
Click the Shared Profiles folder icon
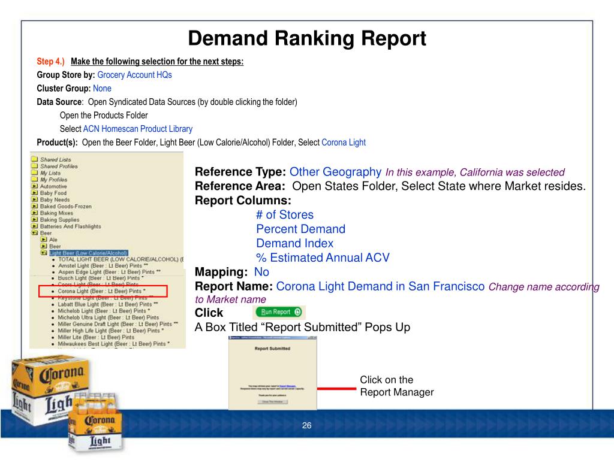click(x=34, y=166)
